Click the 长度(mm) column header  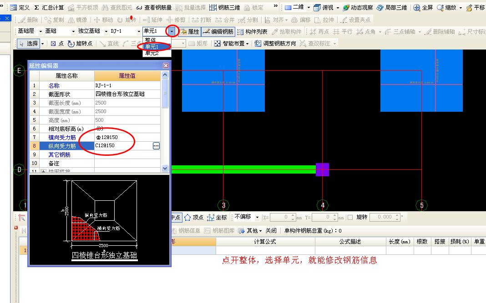click(x=400, y=242)
